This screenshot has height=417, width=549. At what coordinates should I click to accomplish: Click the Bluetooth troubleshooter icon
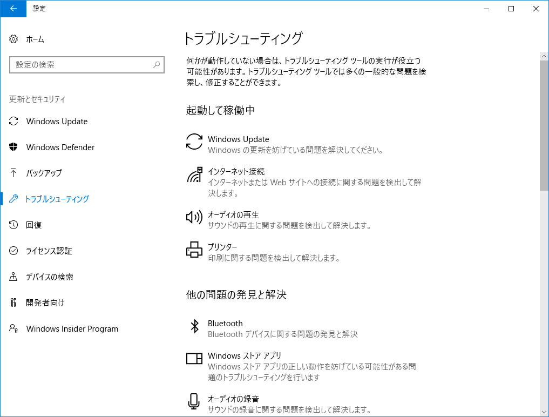pos(194,326)
